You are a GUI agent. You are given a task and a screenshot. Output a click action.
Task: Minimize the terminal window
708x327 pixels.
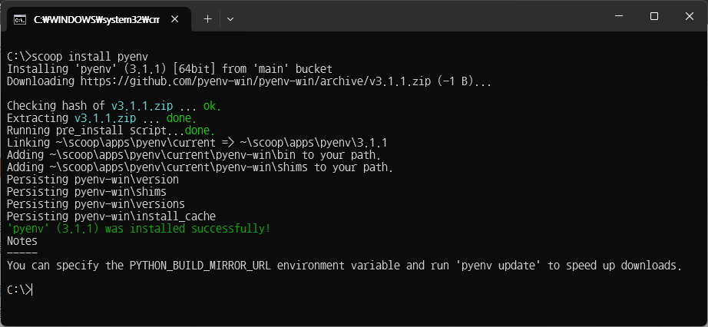(x=619, y=16)
